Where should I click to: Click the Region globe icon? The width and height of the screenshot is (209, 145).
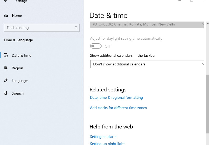[x=6, y=68]
